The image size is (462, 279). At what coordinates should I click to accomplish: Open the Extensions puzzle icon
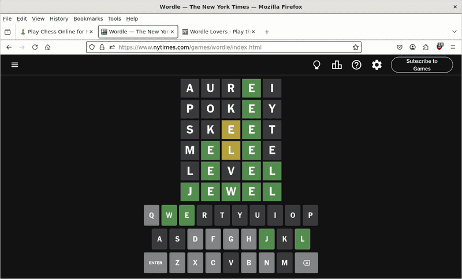426,47
